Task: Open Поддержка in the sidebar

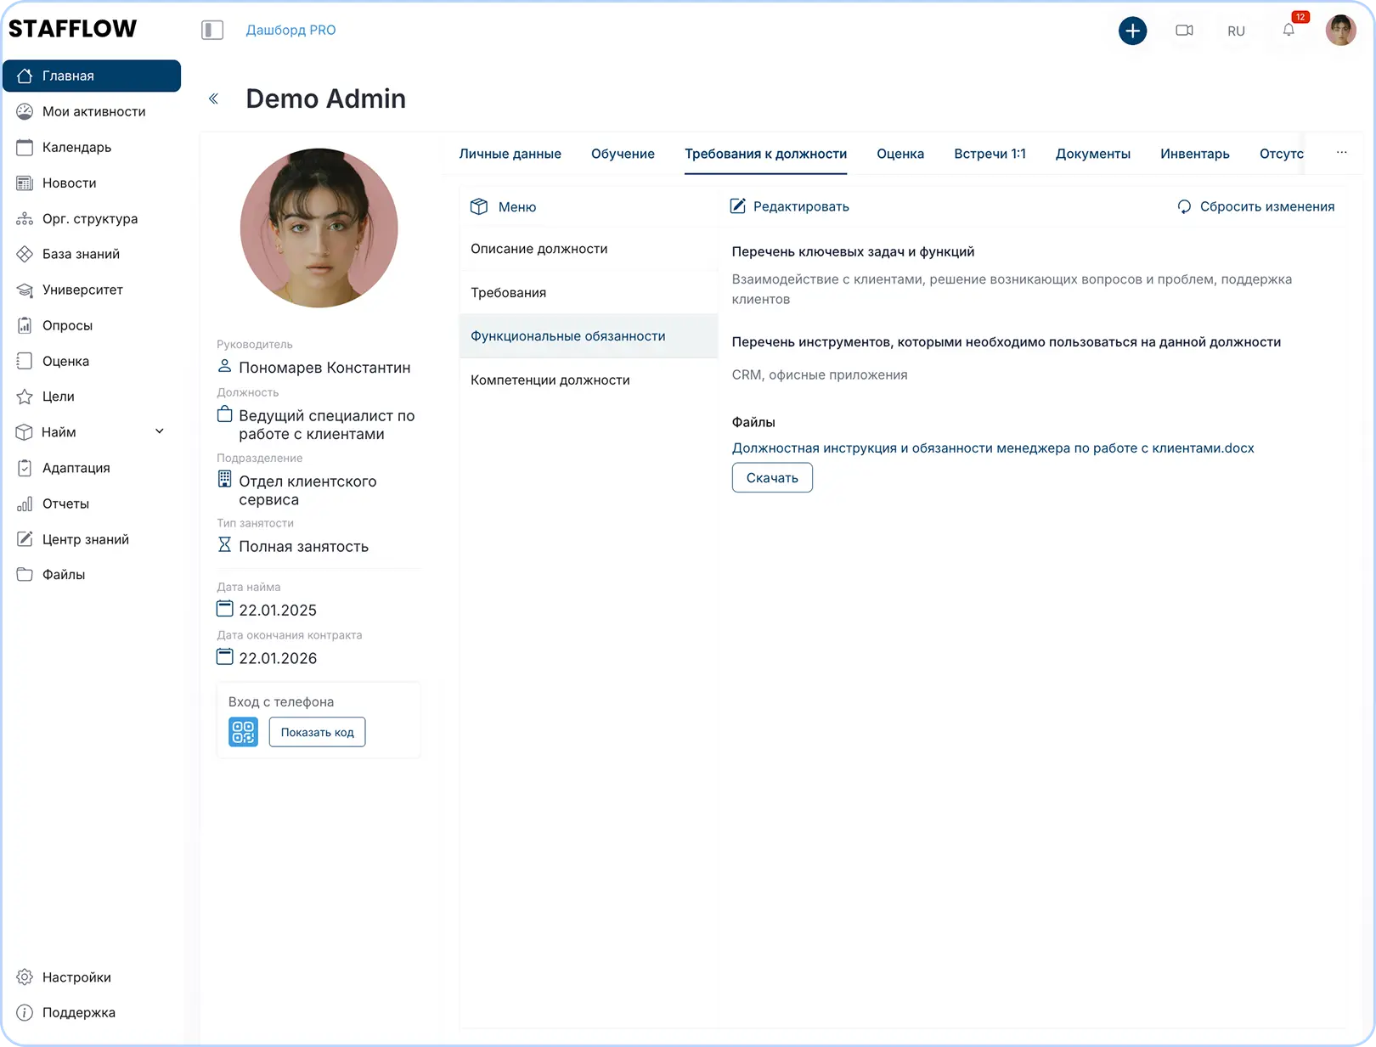Action: point(78,1012)
